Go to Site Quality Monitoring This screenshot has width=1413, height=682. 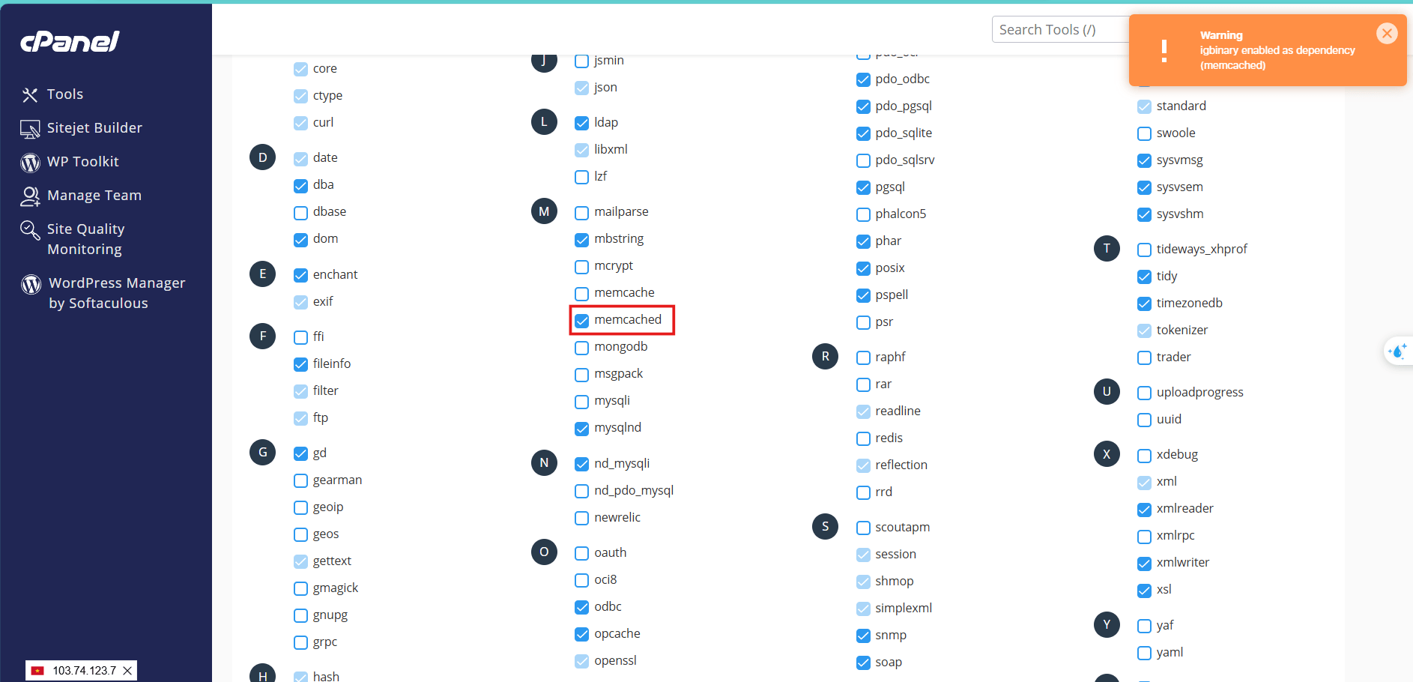click(85, 239)
